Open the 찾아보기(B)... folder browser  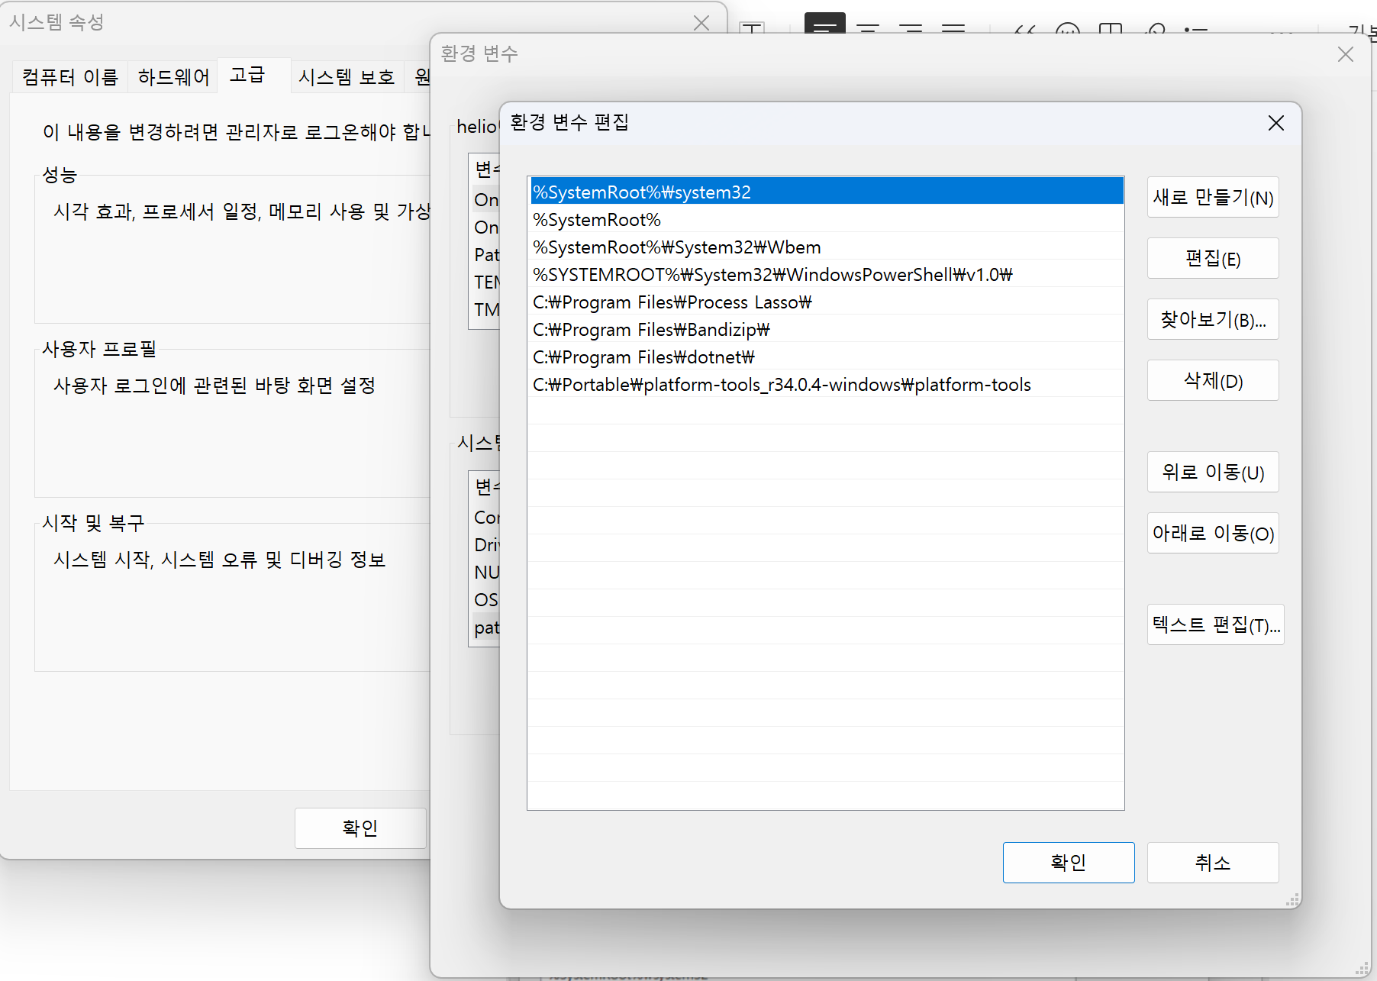tap(1213, 320)
